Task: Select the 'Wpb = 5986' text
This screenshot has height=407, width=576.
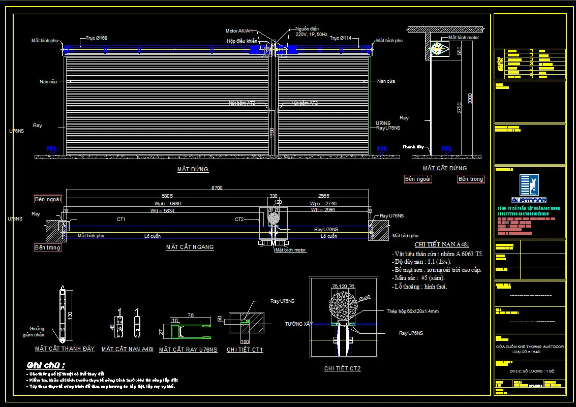Action: tap(167, 203)
